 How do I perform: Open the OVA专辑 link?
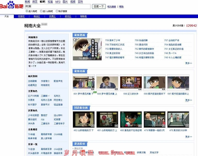click(x=58, y=135)
